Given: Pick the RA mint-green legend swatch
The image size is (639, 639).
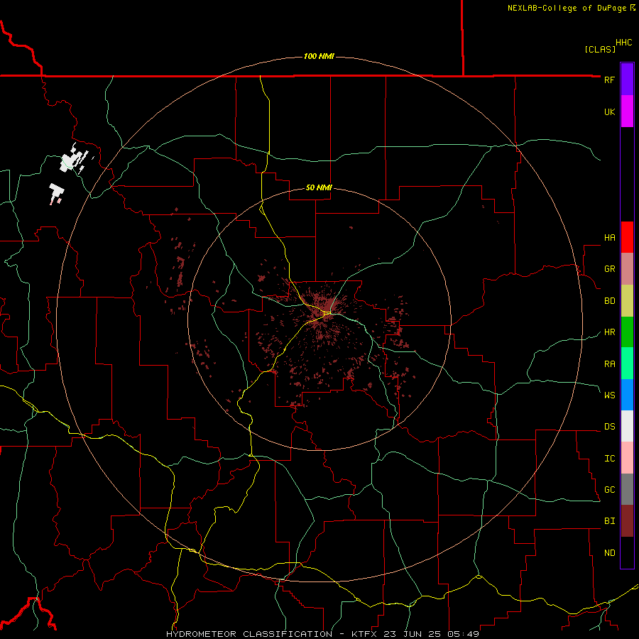Looking at the screenshot, I should pyautogui.click(x=627, y=364).
